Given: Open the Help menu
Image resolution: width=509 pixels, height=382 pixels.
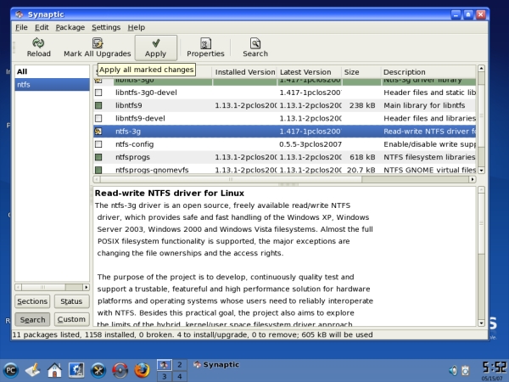Looking at the screenshot, I should [x=136, y=27].
